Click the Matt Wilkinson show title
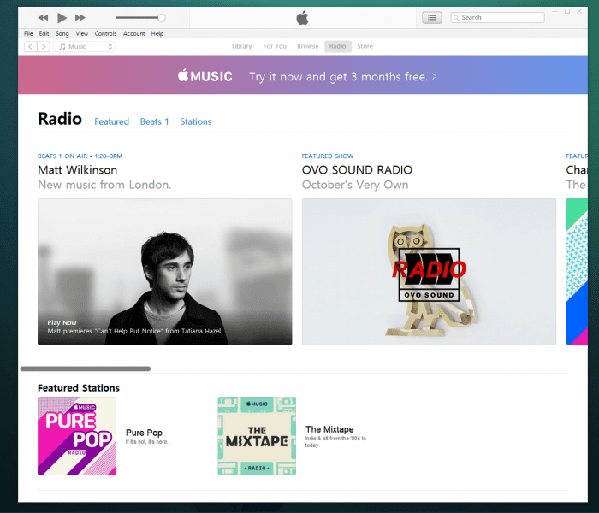Screen dimensions: 599x513 [78, 170]
